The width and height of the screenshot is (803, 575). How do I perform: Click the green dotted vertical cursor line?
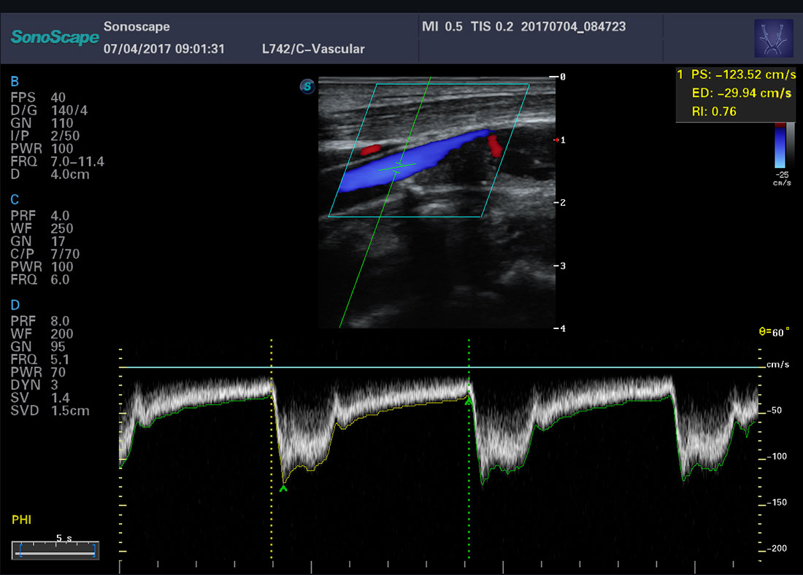coord(469,449)
